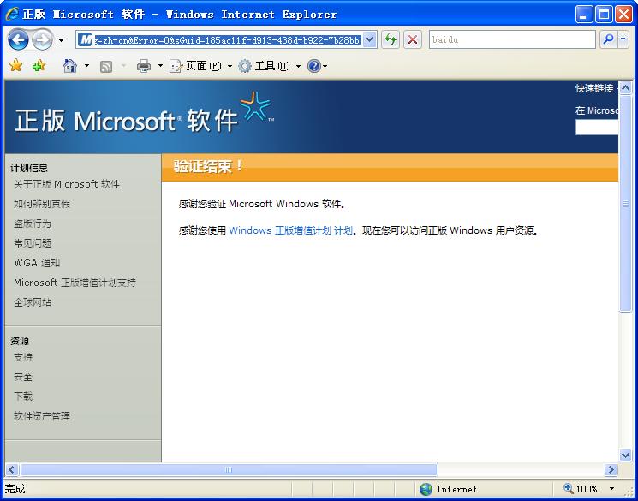Click the vertical scrollbar down arrow

pyautogui.click(x=625, y=455)
